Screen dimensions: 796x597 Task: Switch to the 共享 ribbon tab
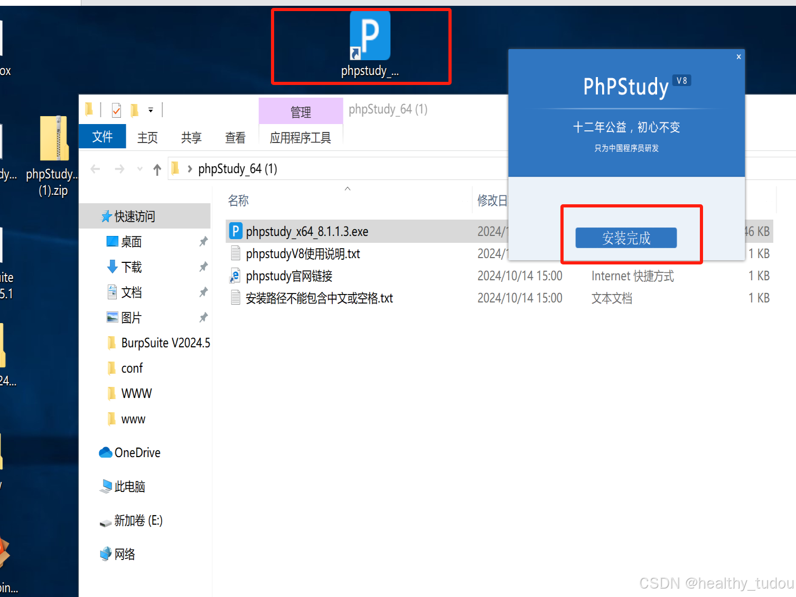point(191,137)
